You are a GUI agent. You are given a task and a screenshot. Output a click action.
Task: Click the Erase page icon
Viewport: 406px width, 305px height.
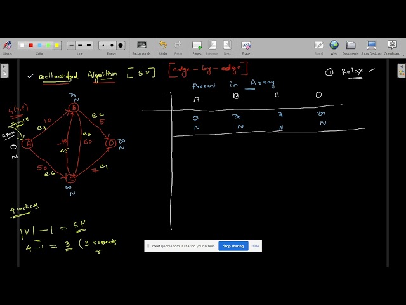[x=246, y=48]
